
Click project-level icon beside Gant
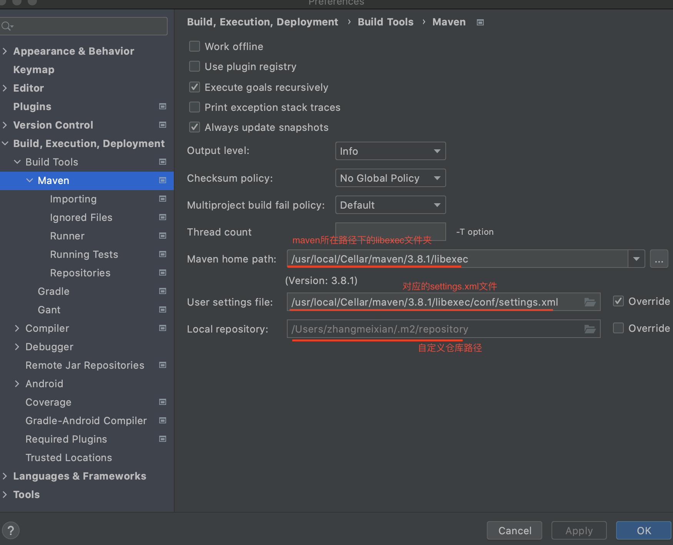point(163,309)
